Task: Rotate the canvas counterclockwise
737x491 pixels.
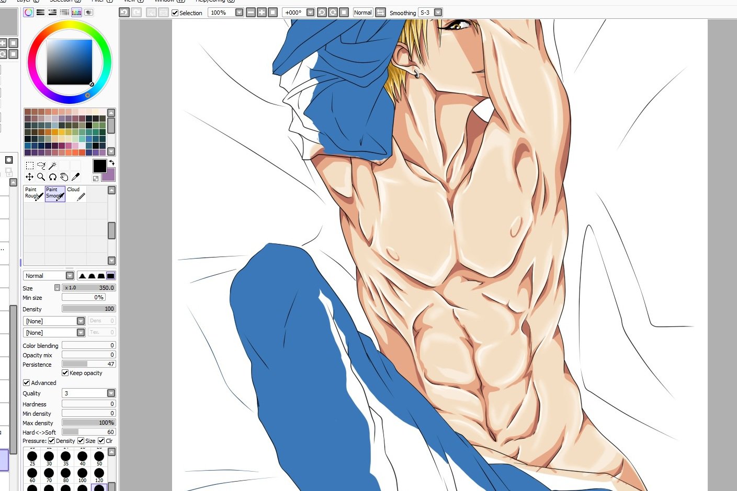Action: tap(322, 12)
